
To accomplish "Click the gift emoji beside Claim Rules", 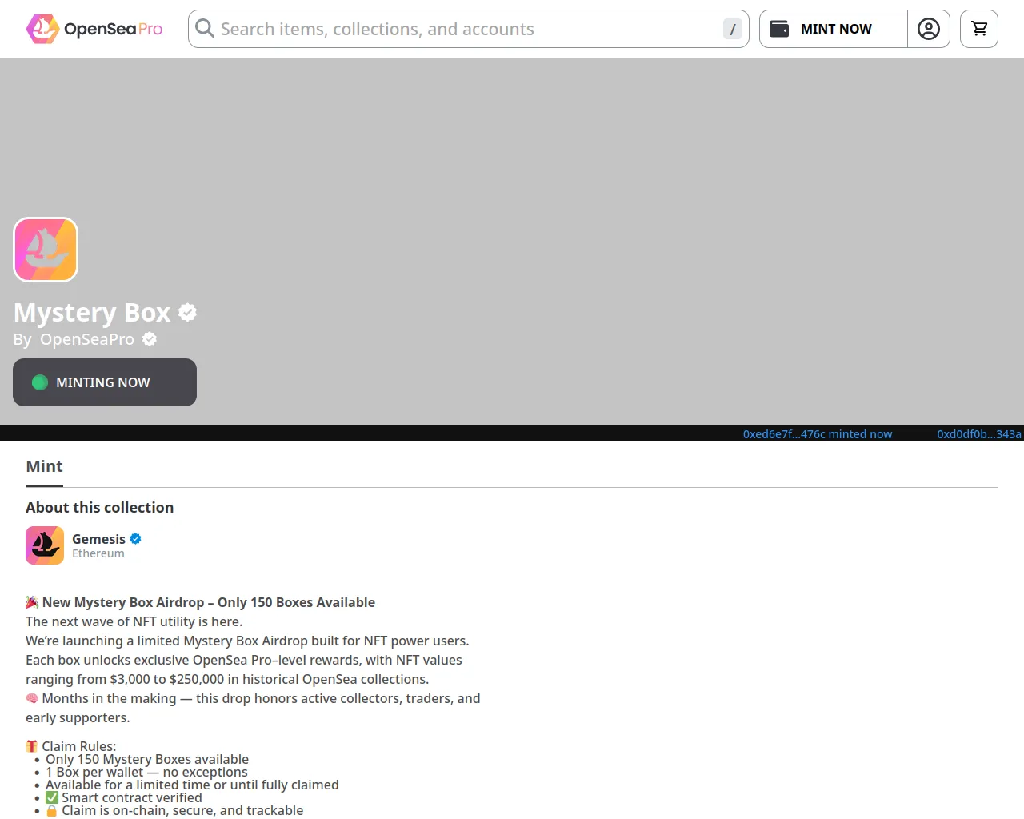I will [x=32, y=746].
